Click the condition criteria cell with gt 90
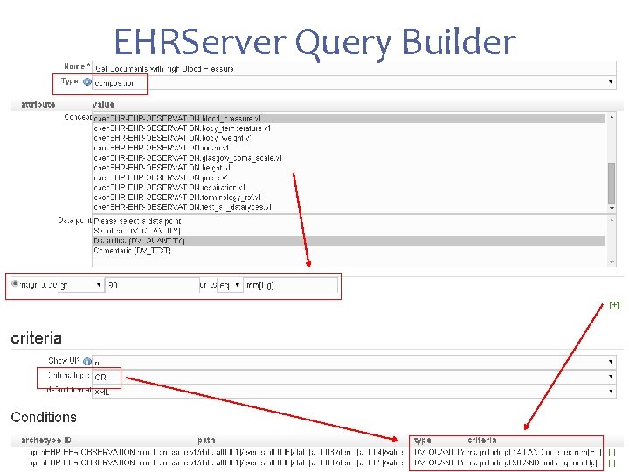629x472 pixels. pyautogui.click(x=532, y=462)
